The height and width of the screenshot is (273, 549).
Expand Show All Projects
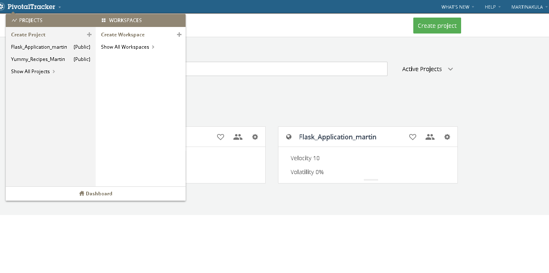[33, 72]
